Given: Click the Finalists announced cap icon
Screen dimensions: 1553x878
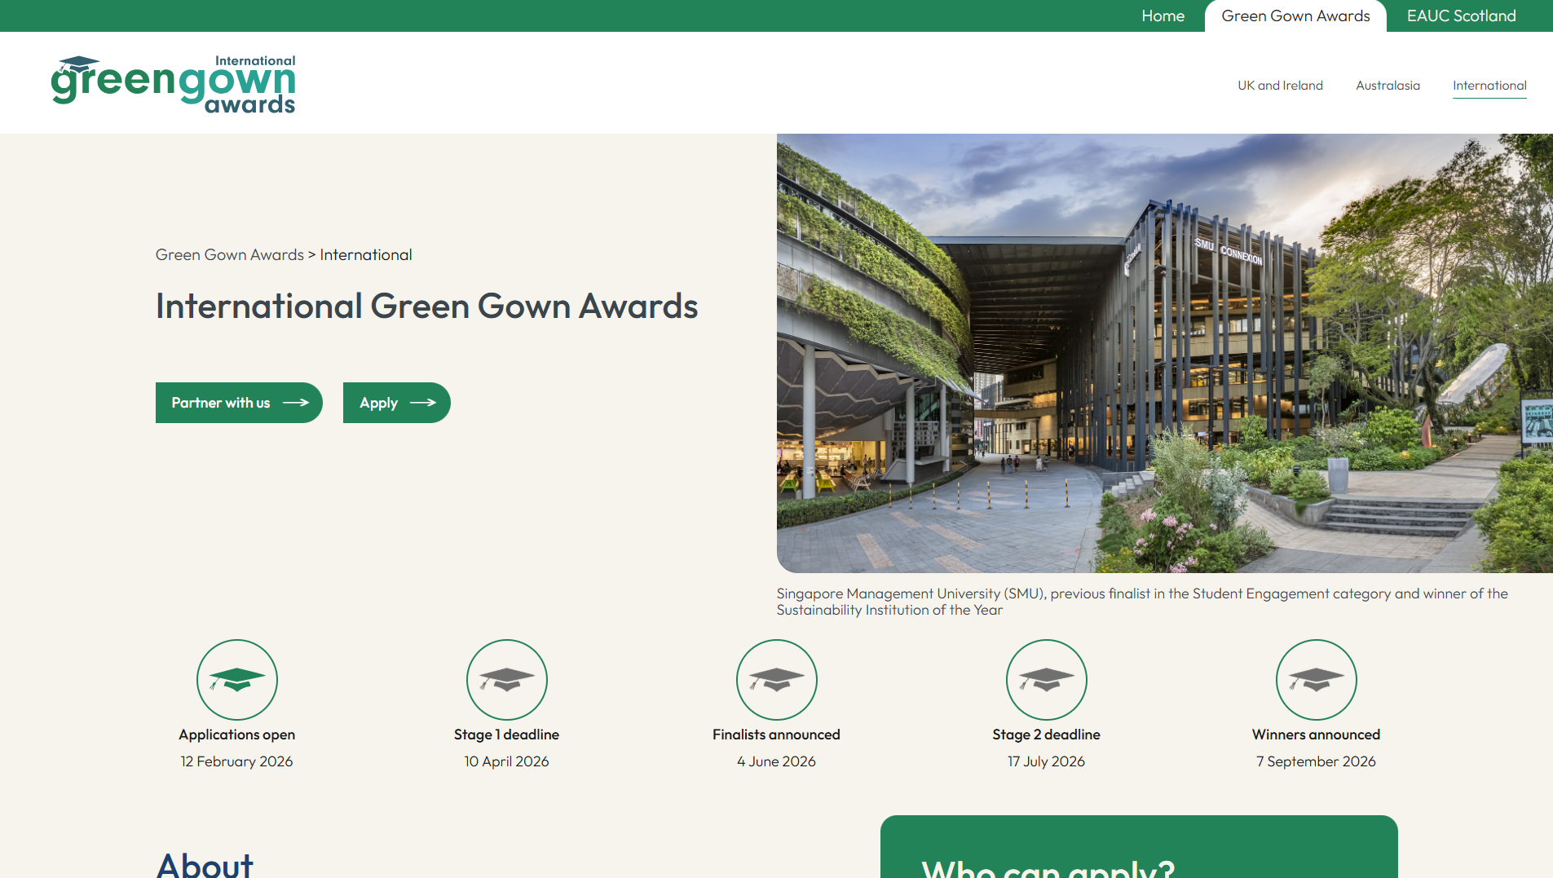Looking at the screenshot, I should tap(776, 679).
